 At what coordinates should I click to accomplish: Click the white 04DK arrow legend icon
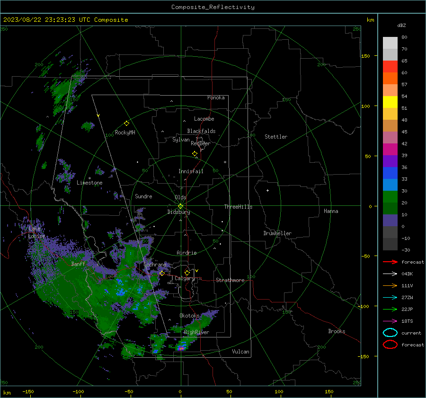point(390,274)
